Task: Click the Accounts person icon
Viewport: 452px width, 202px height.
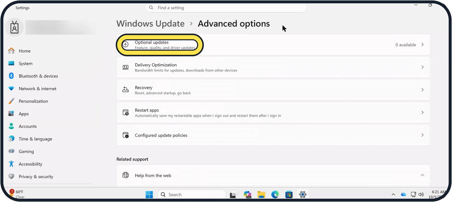Action: pos(11,126)
